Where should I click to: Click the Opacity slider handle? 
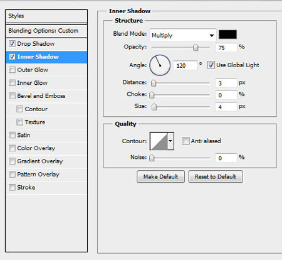(x=196, y=48)
